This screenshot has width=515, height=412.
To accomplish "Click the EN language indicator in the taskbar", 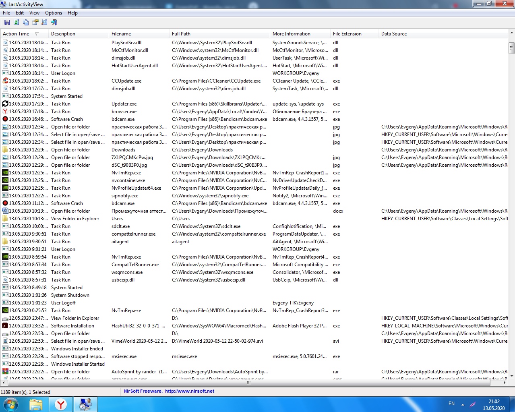I will (451, 404).
